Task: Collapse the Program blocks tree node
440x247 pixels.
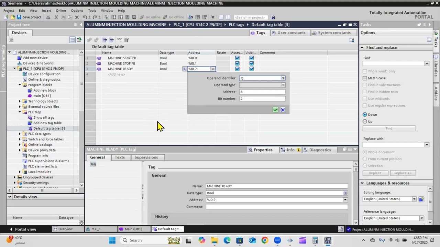Action: (20, 85)
